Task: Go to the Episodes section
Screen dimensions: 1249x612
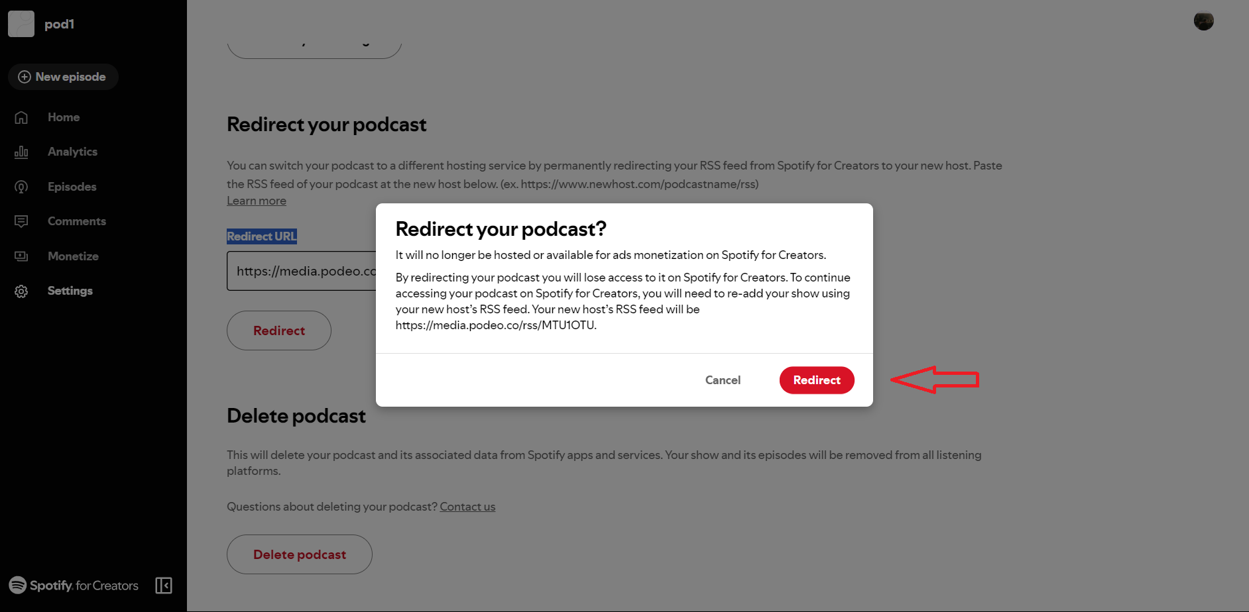Action: point(72,187)
